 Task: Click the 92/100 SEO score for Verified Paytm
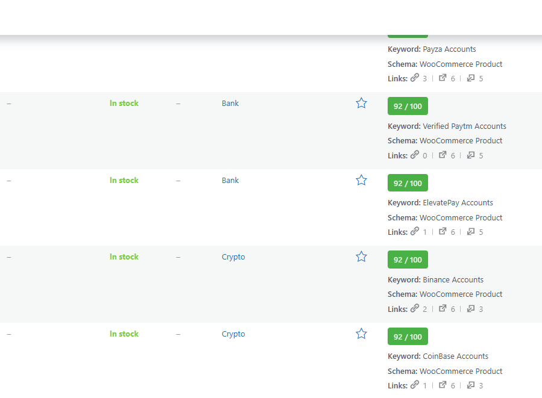408,107
